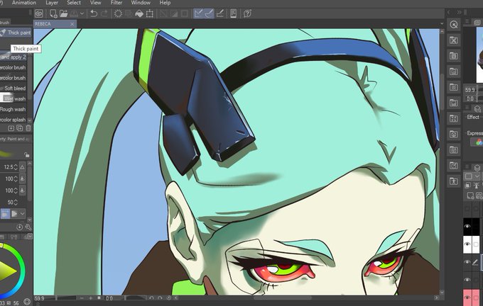The height and width of the screenshot is (306, 483).
Task: Click the Open file folder icon
Action: [63, 13]
